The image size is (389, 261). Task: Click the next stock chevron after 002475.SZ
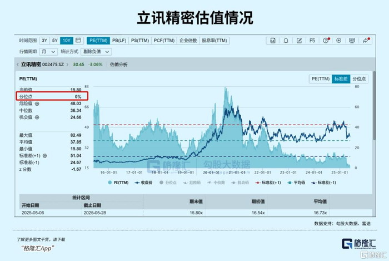click(67, 65)
